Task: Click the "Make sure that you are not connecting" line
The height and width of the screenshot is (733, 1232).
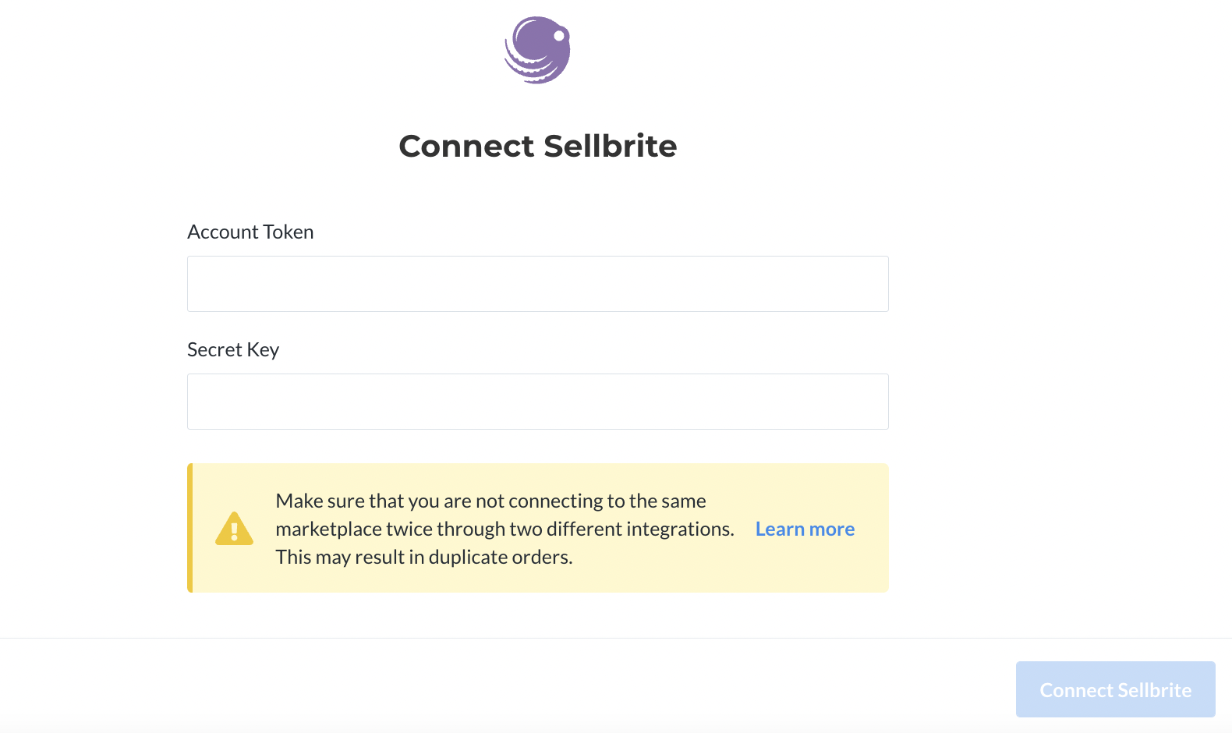Action: [490, 501]
